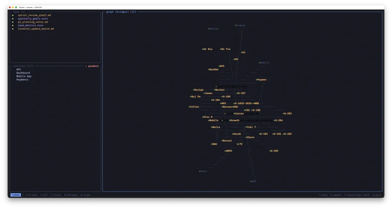Click the Infras node
Viewport: 392px width, 208px height.
pyautogui.click(x=194, y=106)
